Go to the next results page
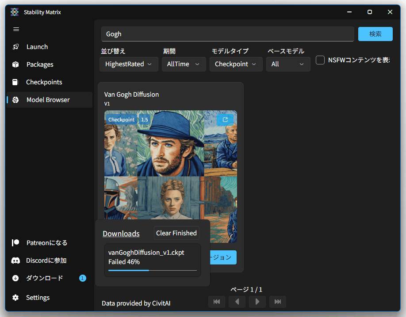 [257, 302]
